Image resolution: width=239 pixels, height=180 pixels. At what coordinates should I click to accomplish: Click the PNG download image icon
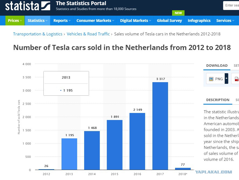(211, 79)
